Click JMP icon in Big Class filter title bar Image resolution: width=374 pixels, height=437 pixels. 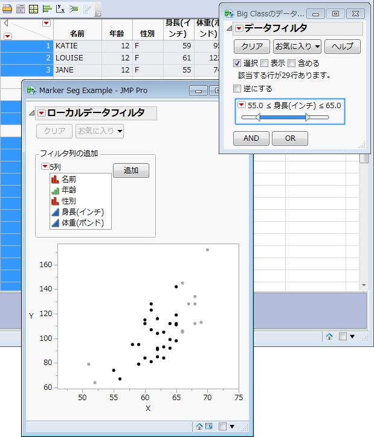229,13
